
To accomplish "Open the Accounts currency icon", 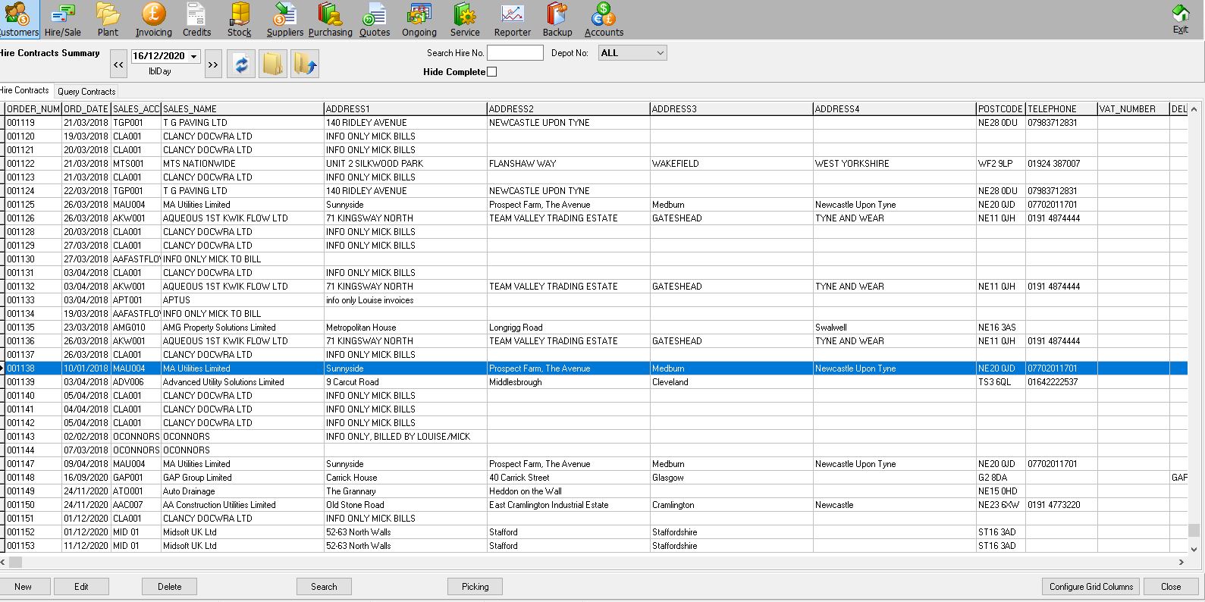I will 604,15.
